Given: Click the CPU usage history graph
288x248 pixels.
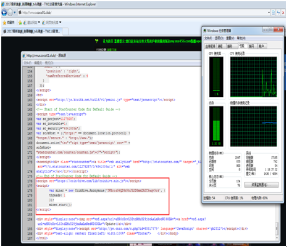Looking at the screenshot, I should 254,77.
